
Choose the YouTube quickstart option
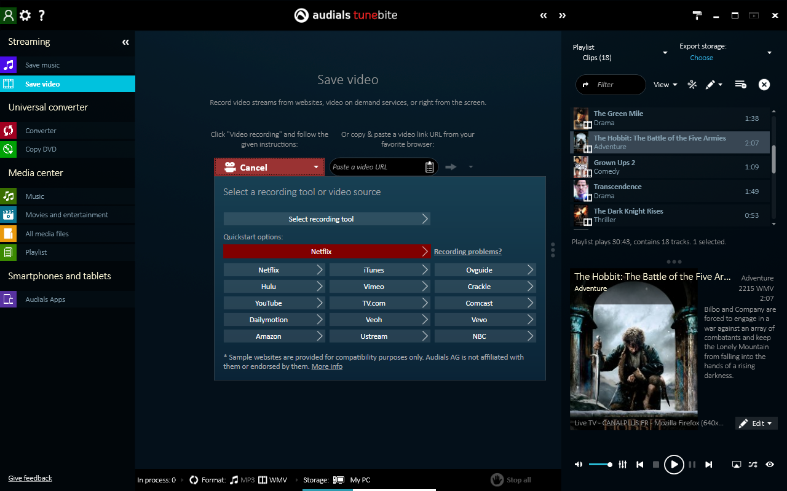coord(274,303)
